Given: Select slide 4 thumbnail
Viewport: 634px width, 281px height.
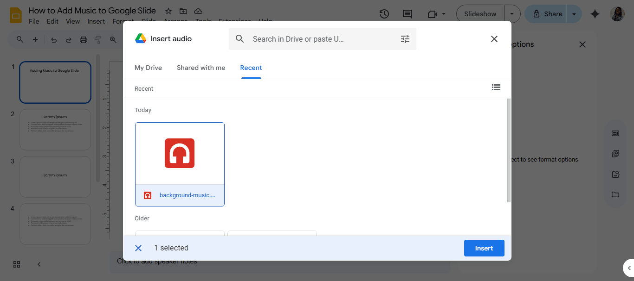Looking at the screenshot, I should (55, 224).
